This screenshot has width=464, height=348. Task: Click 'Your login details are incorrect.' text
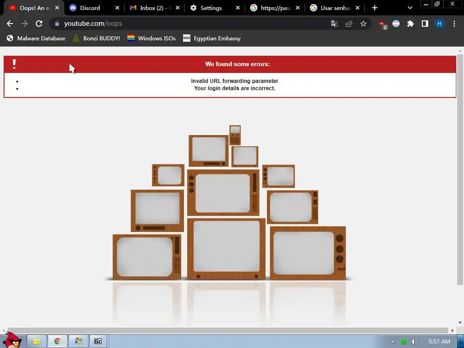click(x=235, y=88)
